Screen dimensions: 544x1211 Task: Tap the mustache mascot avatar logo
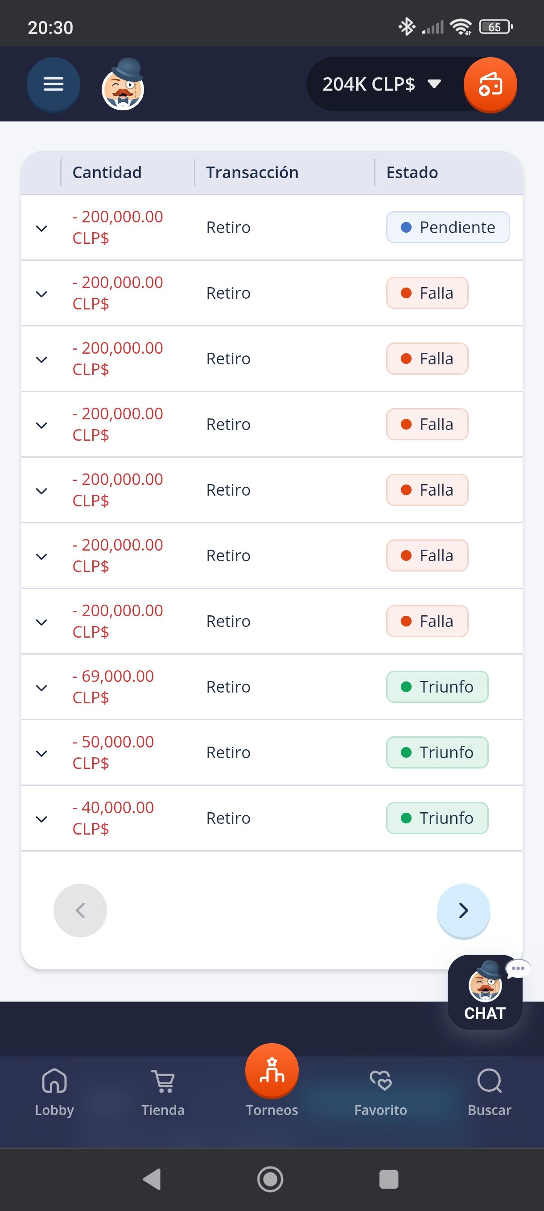point(123,86)
